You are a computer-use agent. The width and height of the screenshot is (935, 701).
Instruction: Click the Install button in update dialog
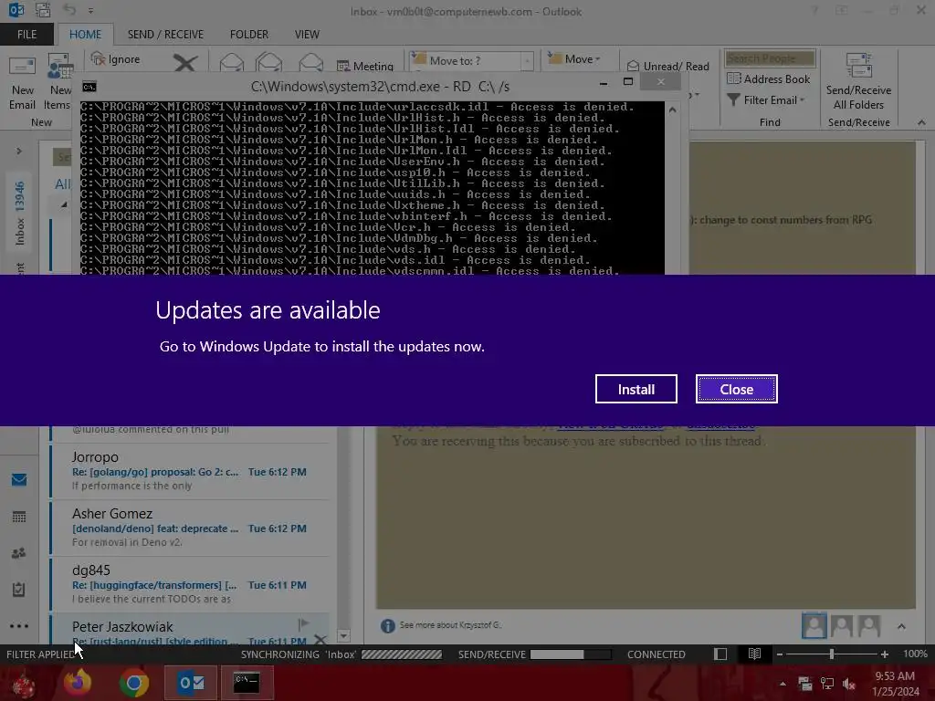click(636, 389)
